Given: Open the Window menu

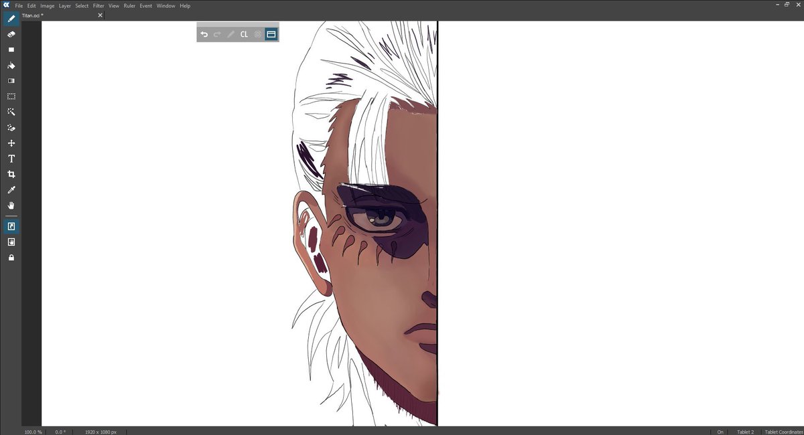Looking at the screenshot, I should pos(165,5).
